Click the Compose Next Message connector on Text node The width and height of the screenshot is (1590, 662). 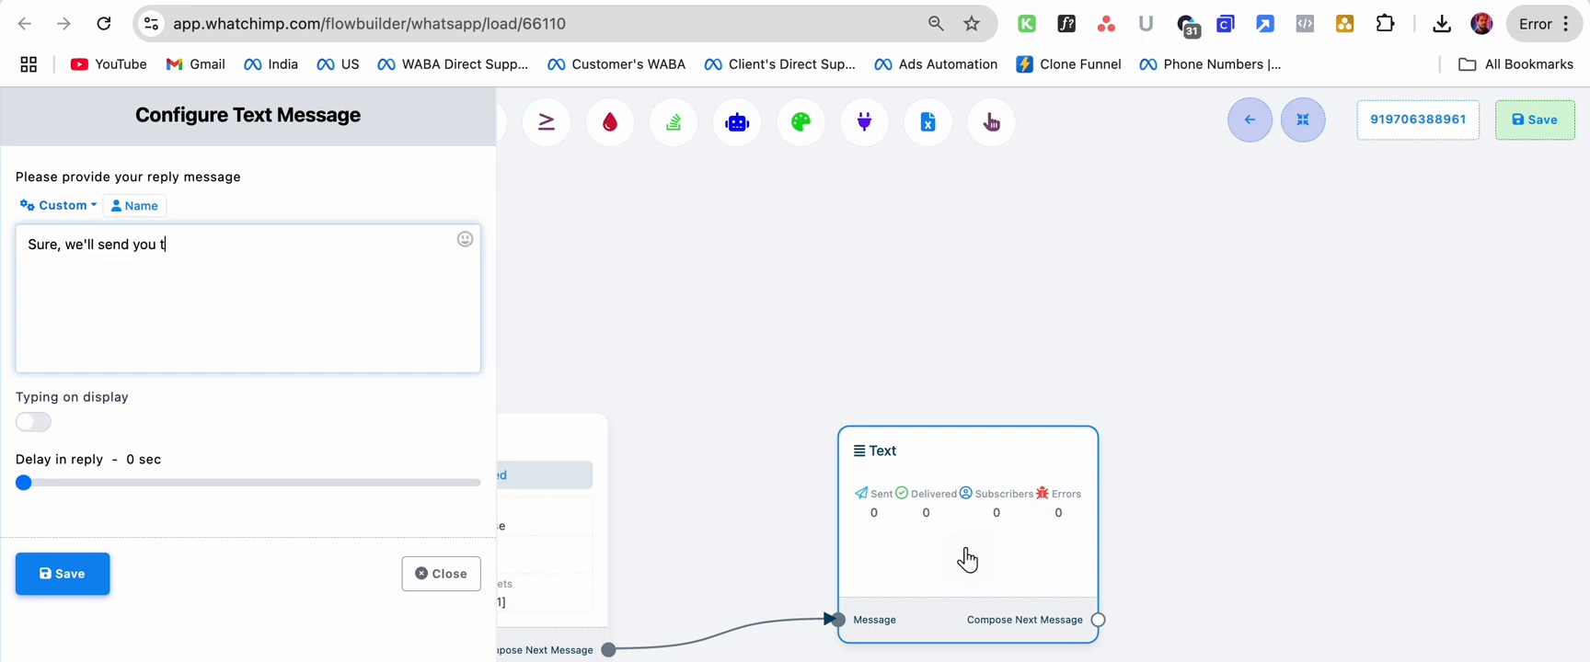(1098, 620)
